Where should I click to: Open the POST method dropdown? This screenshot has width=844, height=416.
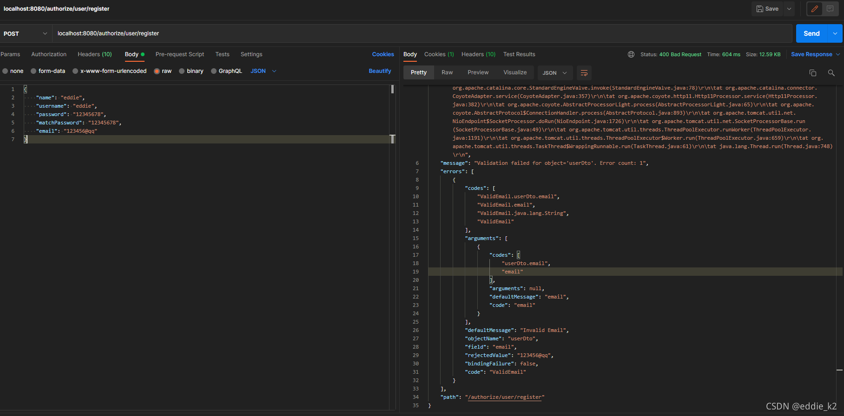[26, 33]
